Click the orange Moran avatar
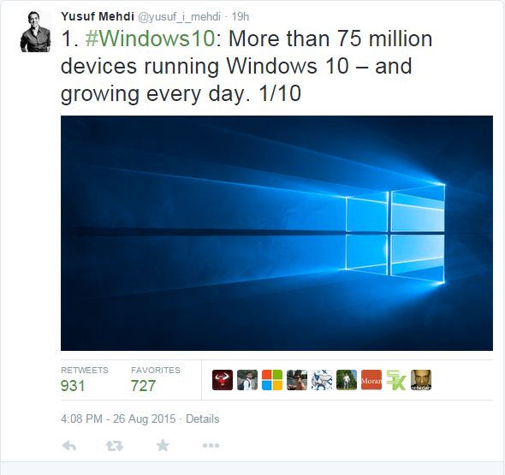Image resolution: width=505 pixels, height=475 pixels. [371, 380]
